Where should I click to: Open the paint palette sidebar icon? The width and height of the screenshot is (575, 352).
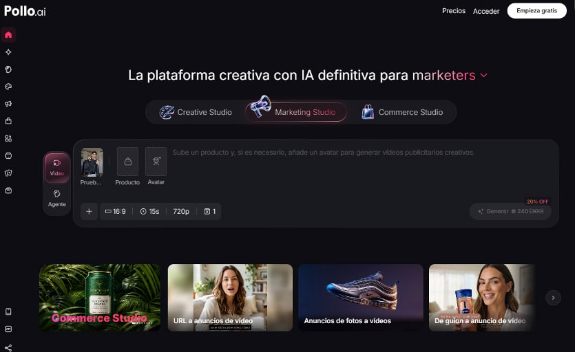8,87
